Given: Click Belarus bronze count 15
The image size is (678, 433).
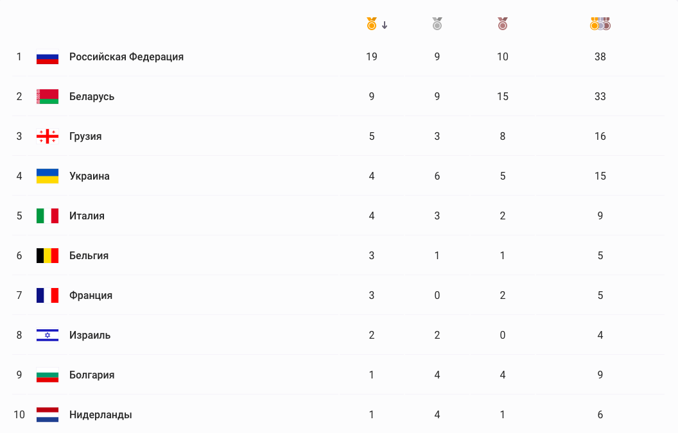Looking at the screenshot, I should (502, 97).
